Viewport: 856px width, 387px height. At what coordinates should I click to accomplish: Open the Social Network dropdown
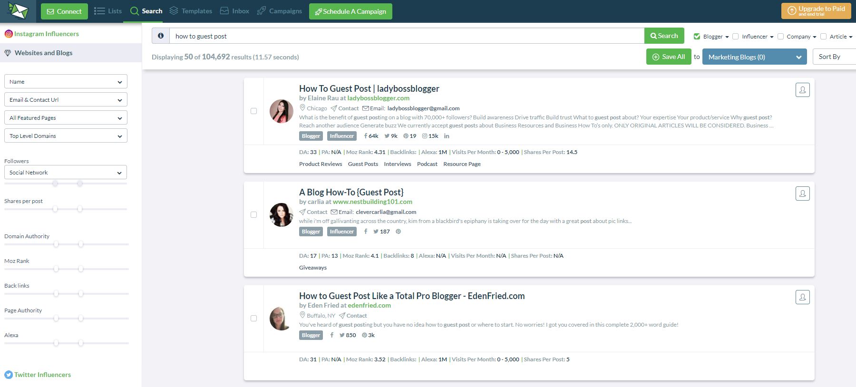[x=66, y=173]
